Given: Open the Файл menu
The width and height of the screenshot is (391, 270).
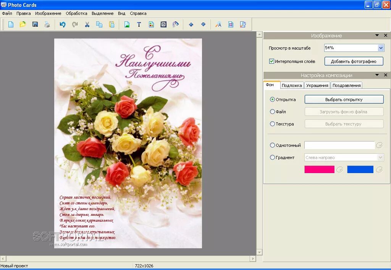Looking at the screenshot, I should point(7,13).
